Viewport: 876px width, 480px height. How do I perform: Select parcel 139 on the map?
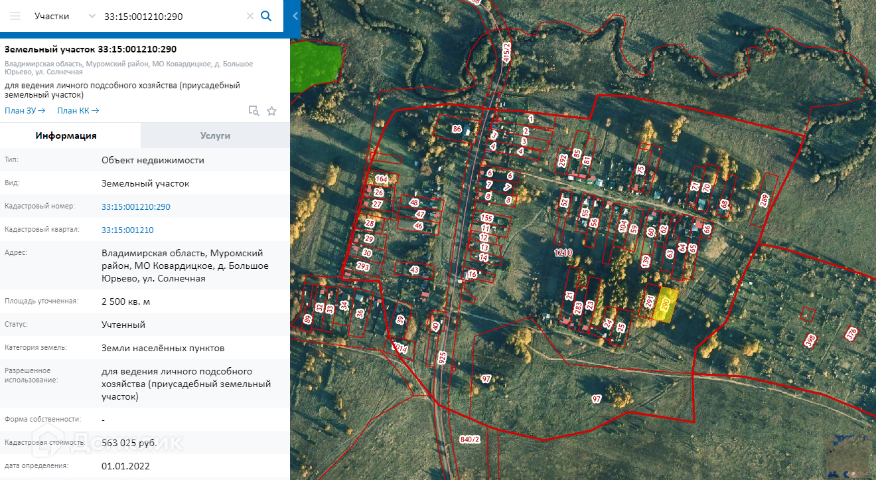pyautogui.click(x=645, y=261)
